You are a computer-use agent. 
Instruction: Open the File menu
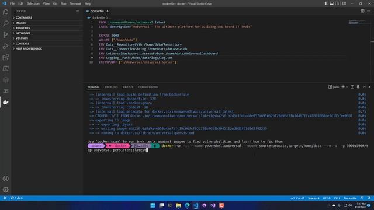[12, 3]
